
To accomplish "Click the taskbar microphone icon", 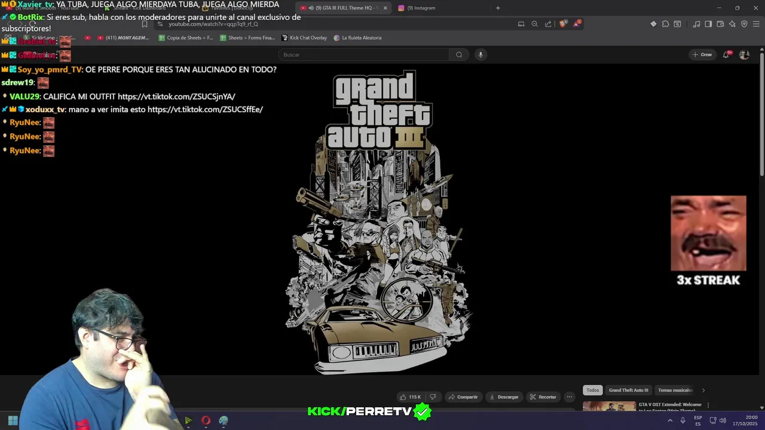I will (683, 420).
